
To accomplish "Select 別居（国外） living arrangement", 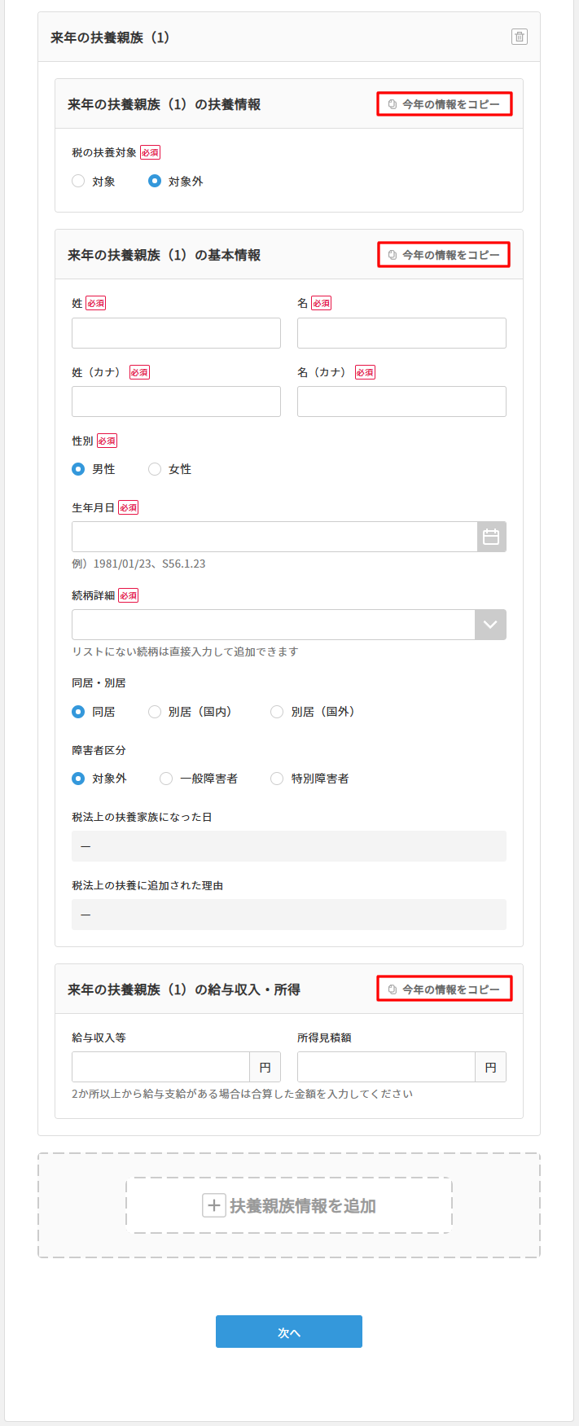I will click(277, 712).
